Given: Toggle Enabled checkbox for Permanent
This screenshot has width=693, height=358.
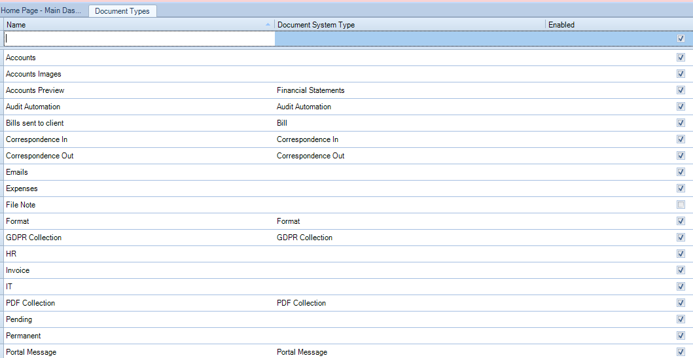Looking at the screenshot, I should 681,336.
